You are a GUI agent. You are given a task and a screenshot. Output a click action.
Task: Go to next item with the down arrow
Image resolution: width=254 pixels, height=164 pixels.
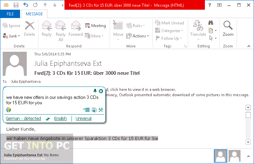tap(55, 5)
